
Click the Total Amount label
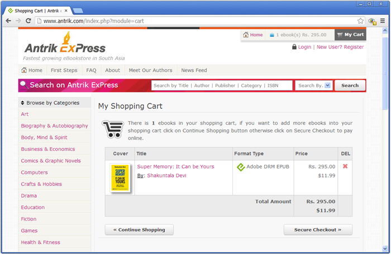point(273,202)
